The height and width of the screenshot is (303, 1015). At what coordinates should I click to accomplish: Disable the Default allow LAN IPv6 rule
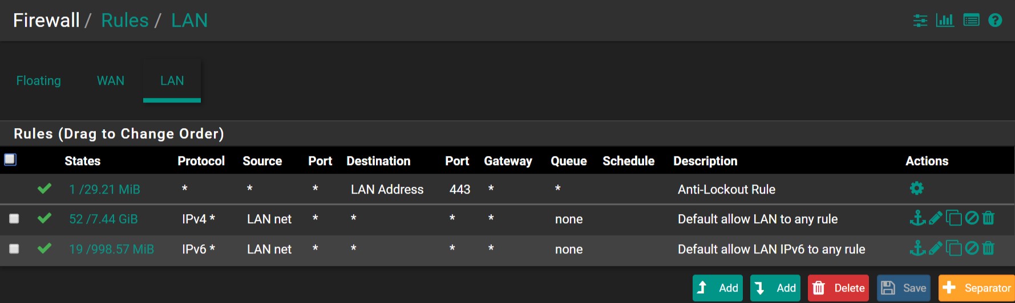pyautogui.click(x=972, y=248)
